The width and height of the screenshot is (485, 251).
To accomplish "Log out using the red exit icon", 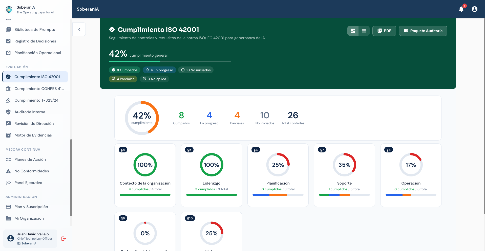I will tap(64, 239).
